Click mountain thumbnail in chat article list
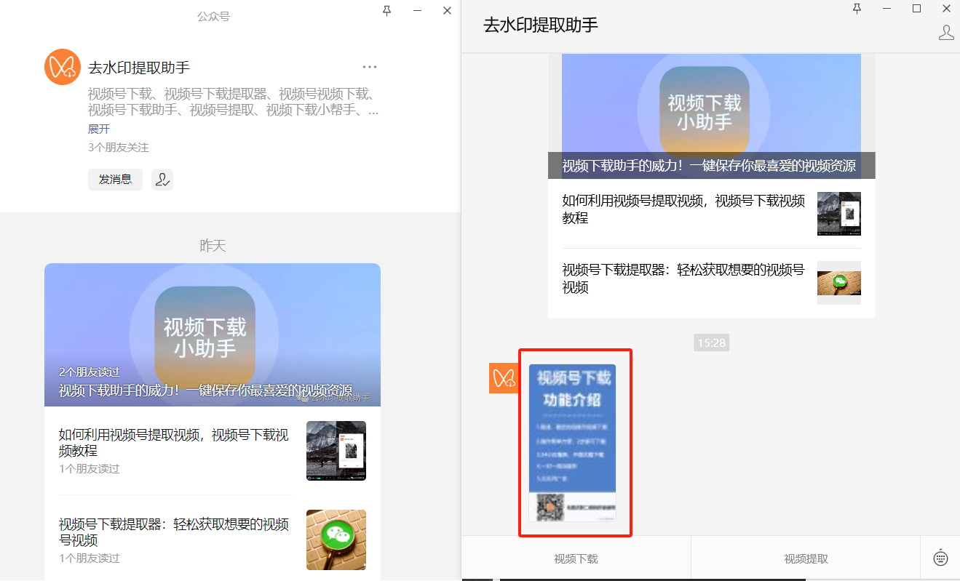Image resolution: width=960 pixels, height=581 pixels. point(839,214)
